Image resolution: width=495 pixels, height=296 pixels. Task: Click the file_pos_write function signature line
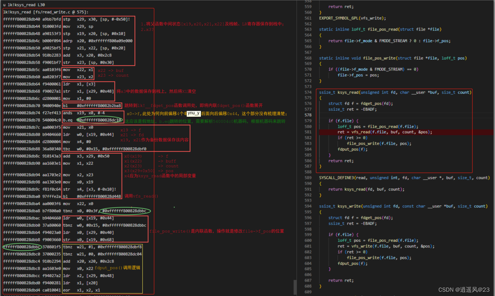393,58
